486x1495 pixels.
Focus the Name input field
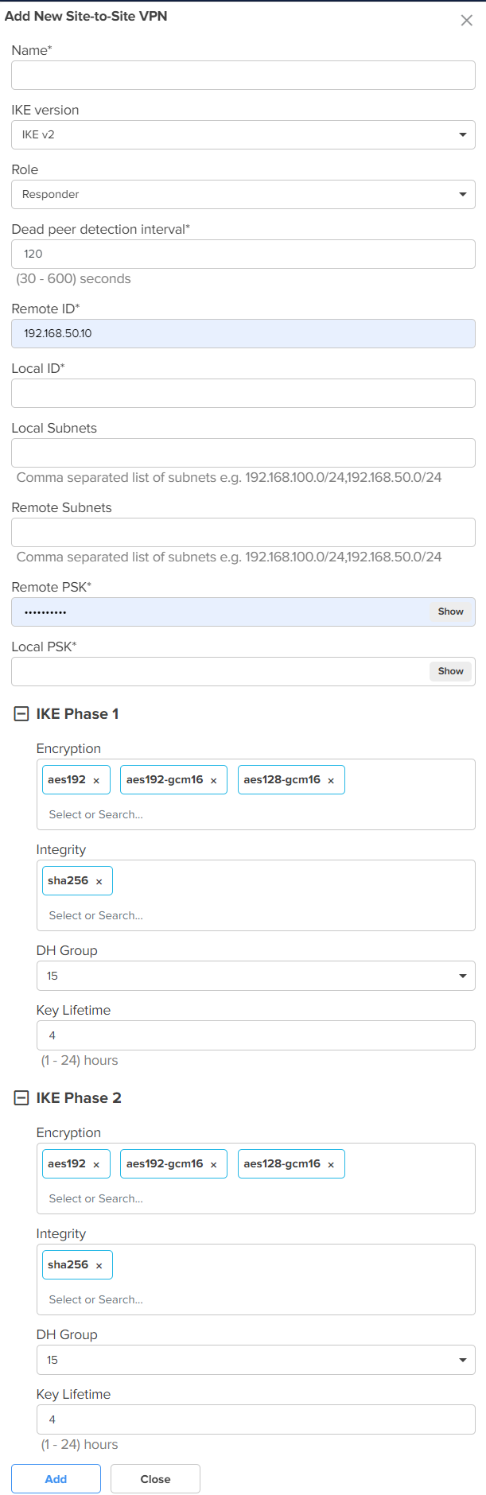(243, 75)
